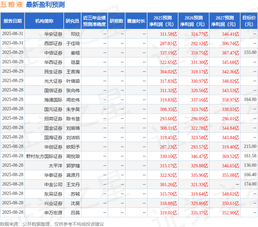Click the 2025预测净利润 column header
The height and width of the screenshot is (227, 258).
click(x=163, y=21)
